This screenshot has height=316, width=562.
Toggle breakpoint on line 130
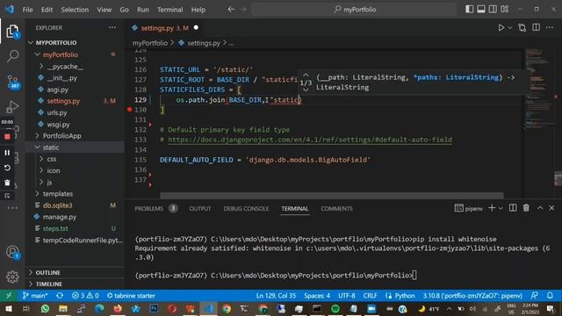click(130, 110)
